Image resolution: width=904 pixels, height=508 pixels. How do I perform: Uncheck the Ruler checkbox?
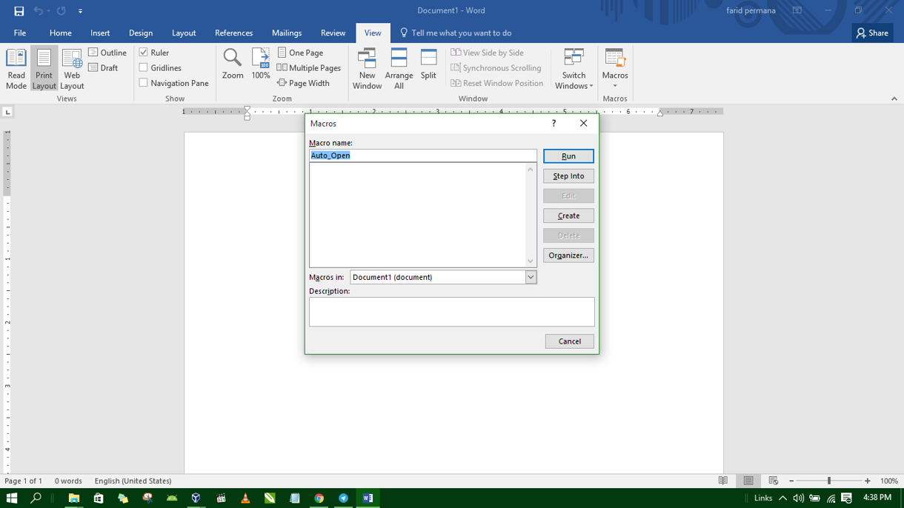(143, 52)
